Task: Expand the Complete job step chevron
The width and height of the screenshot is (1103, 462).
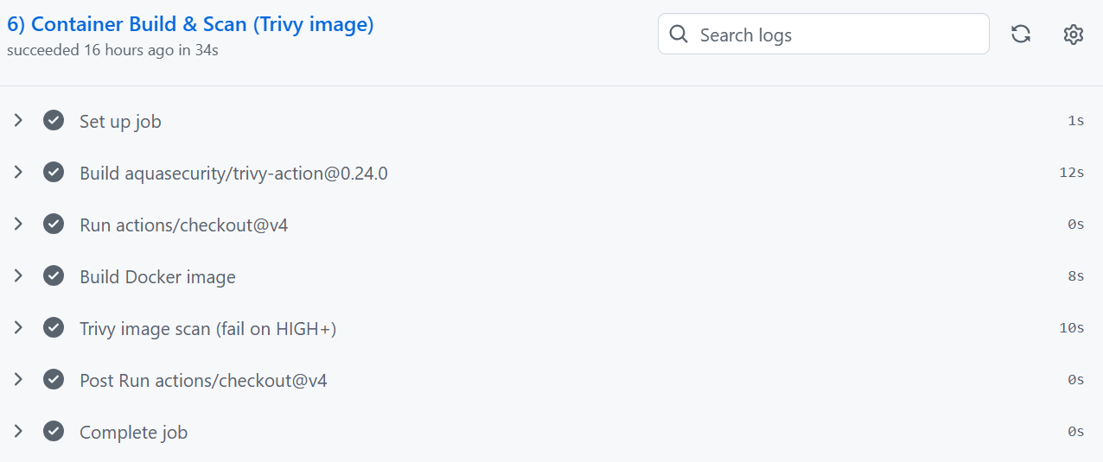Action: coord(18,432)
